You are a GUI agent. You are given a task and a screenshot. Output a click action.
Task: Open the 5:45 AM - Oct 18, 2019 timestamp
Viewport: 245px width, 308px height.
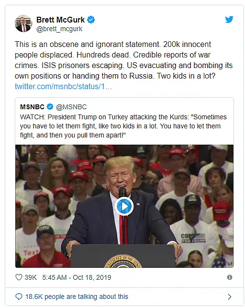point(77,277)
